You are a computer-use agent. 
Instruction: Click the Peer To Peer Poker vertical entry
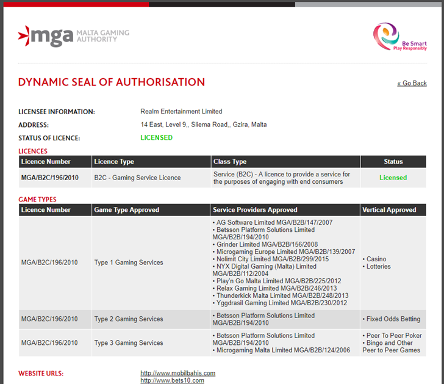392,336
